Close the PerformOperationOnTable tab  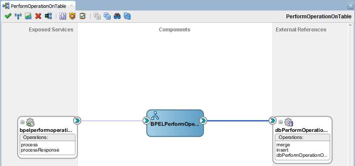point(72,5)
